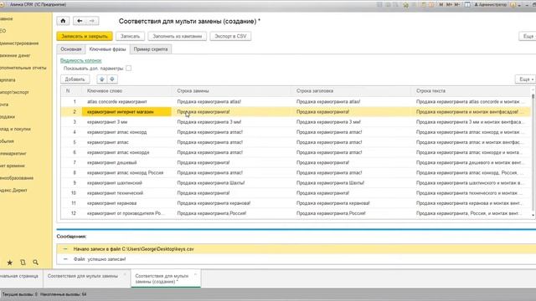Open the info icon near Администратор
This screenshot has height=301, width=536.
click(513, 5)
